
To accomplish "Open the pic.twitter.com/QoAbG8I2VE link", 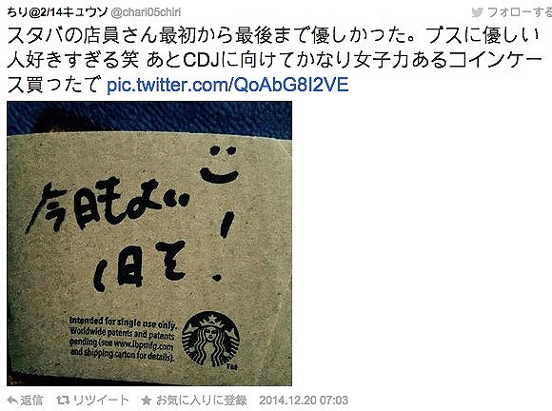I will pyautogui.click(x=227, y=85).
